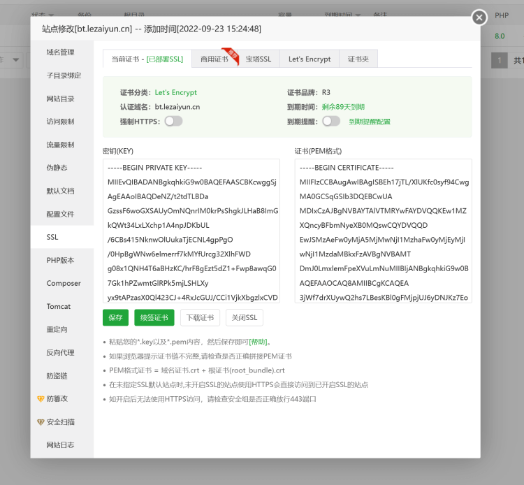Open 网站日志 in the sidebar
524x485 pixels.
click(62, 445)
